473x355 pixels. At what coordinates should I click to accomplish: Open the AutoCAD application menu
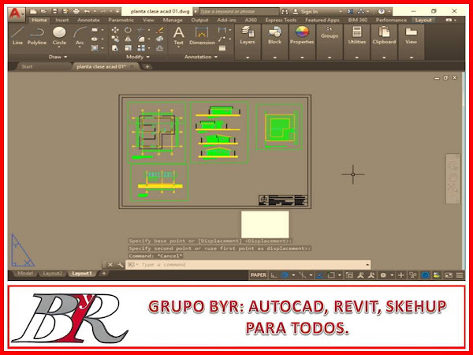click(16, 13)
